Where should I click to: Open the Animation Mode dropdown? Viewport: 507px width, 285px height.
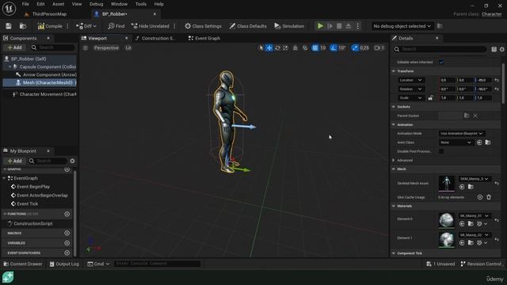pos(462,134)
